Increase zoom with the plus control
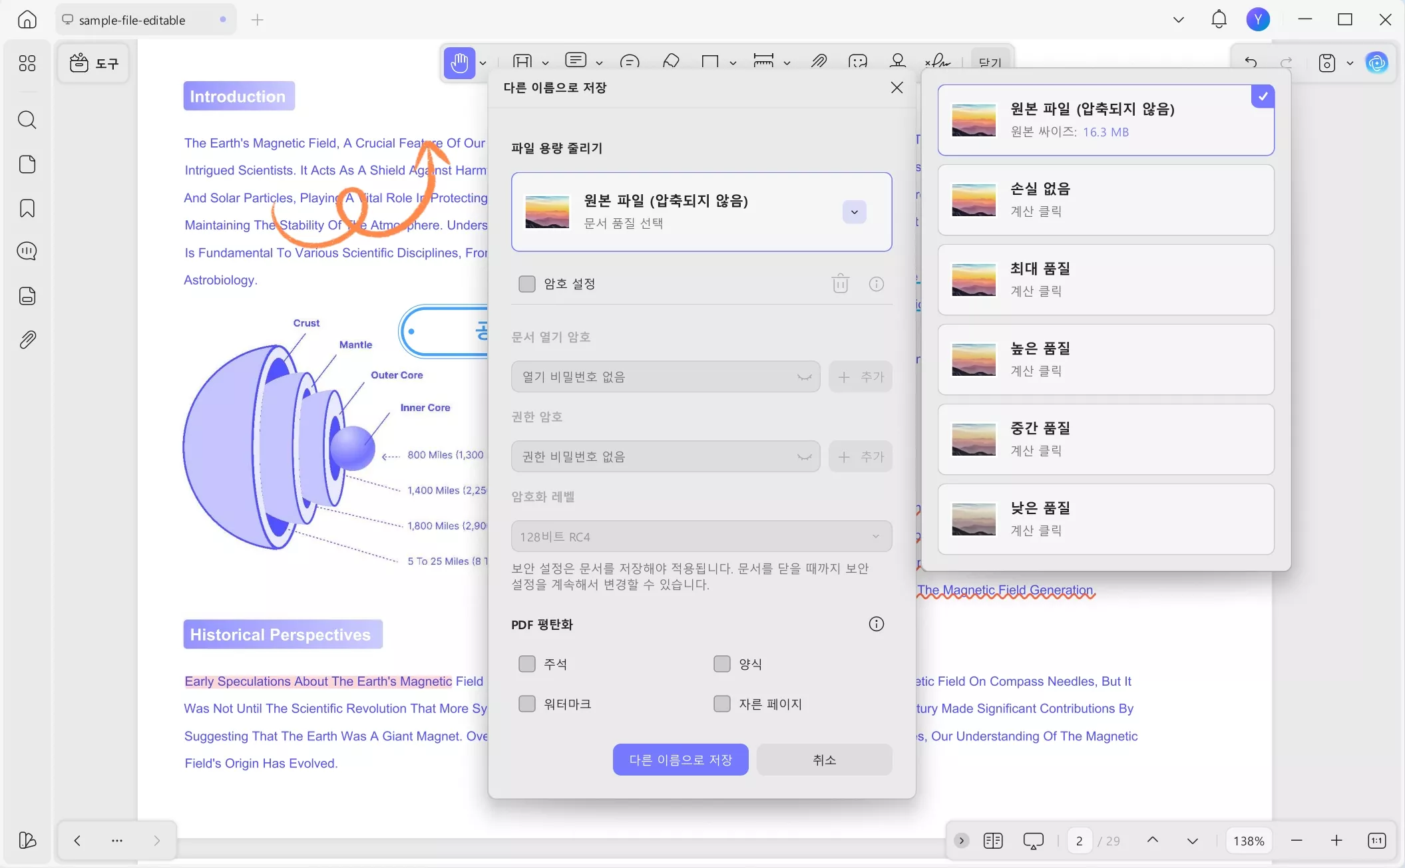The height and width of the screenshot is (868, 1405). (x=1336, y=841)
